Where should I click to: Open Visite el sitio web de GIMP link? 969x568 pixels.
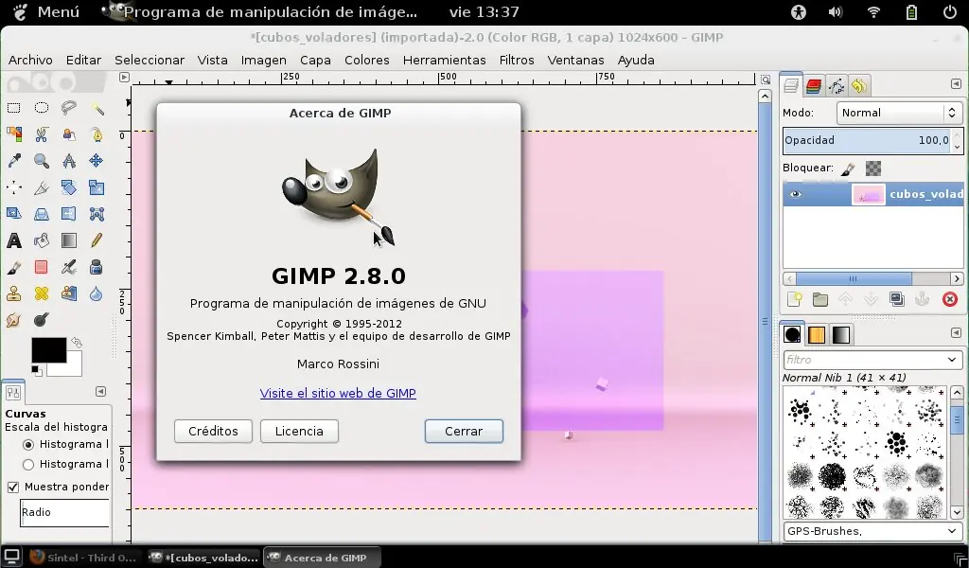[x=338, y=393]
